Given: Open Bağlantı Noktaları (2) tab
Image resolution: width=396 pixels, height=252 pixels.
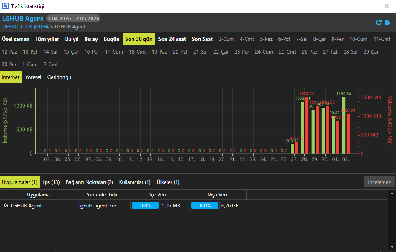Looking at the screenshot, I should [89, 182].
